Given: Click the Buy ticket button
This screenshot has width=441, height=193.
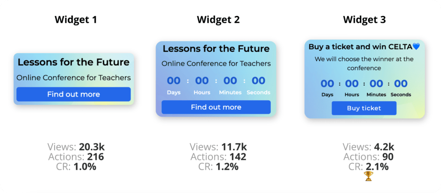Looking at the screenshot, I should coord(364,108).
